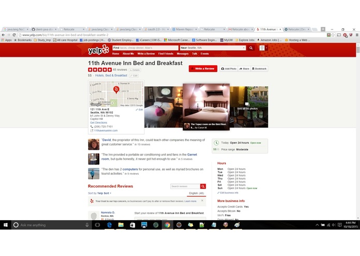Open the MyUW bookmark

(x=226, y=40)
